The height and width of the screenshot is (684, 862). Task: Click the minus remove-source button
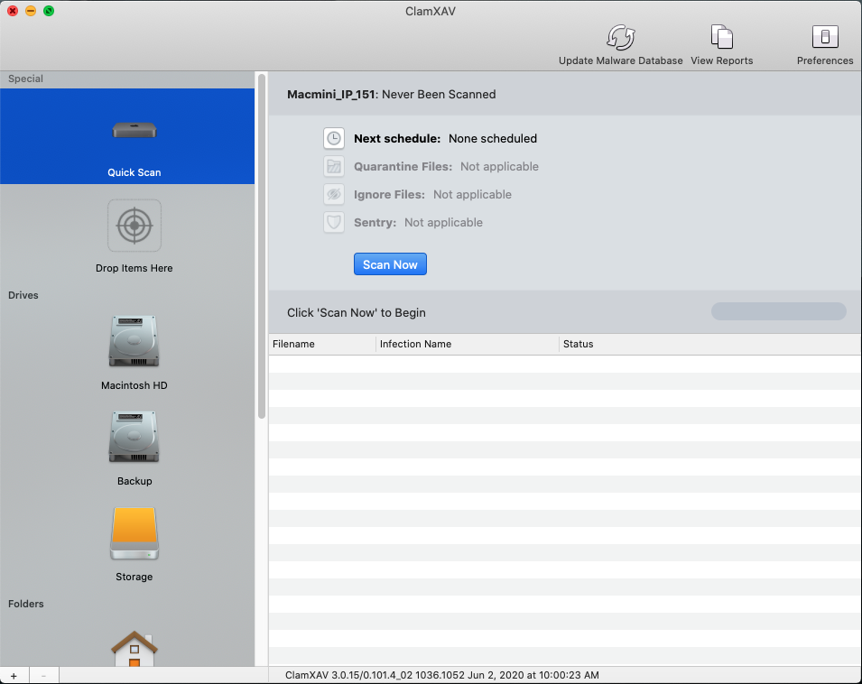click(x=43, y=676)
